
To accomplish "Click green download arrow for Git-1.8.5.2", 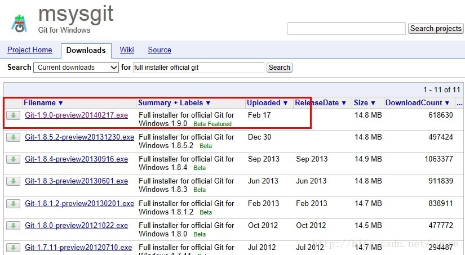I will [x=14, y=137].
